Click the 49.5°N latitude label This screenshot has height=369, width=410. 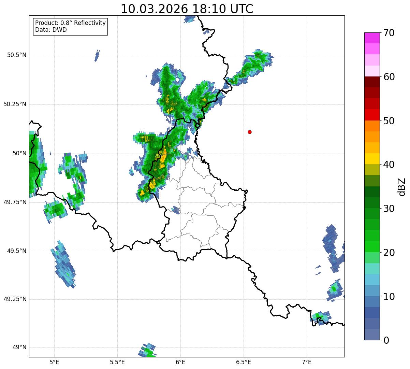[x=17, y=251]
